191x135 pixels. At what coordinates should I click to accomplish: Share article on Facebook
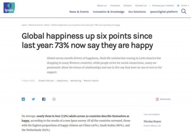point(44,99)
